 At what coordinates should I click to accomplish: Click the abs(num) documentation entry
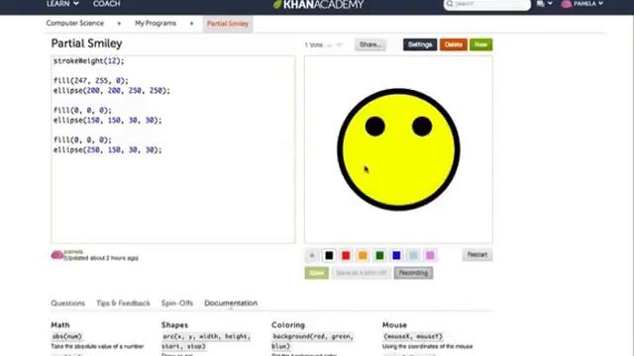66,336
